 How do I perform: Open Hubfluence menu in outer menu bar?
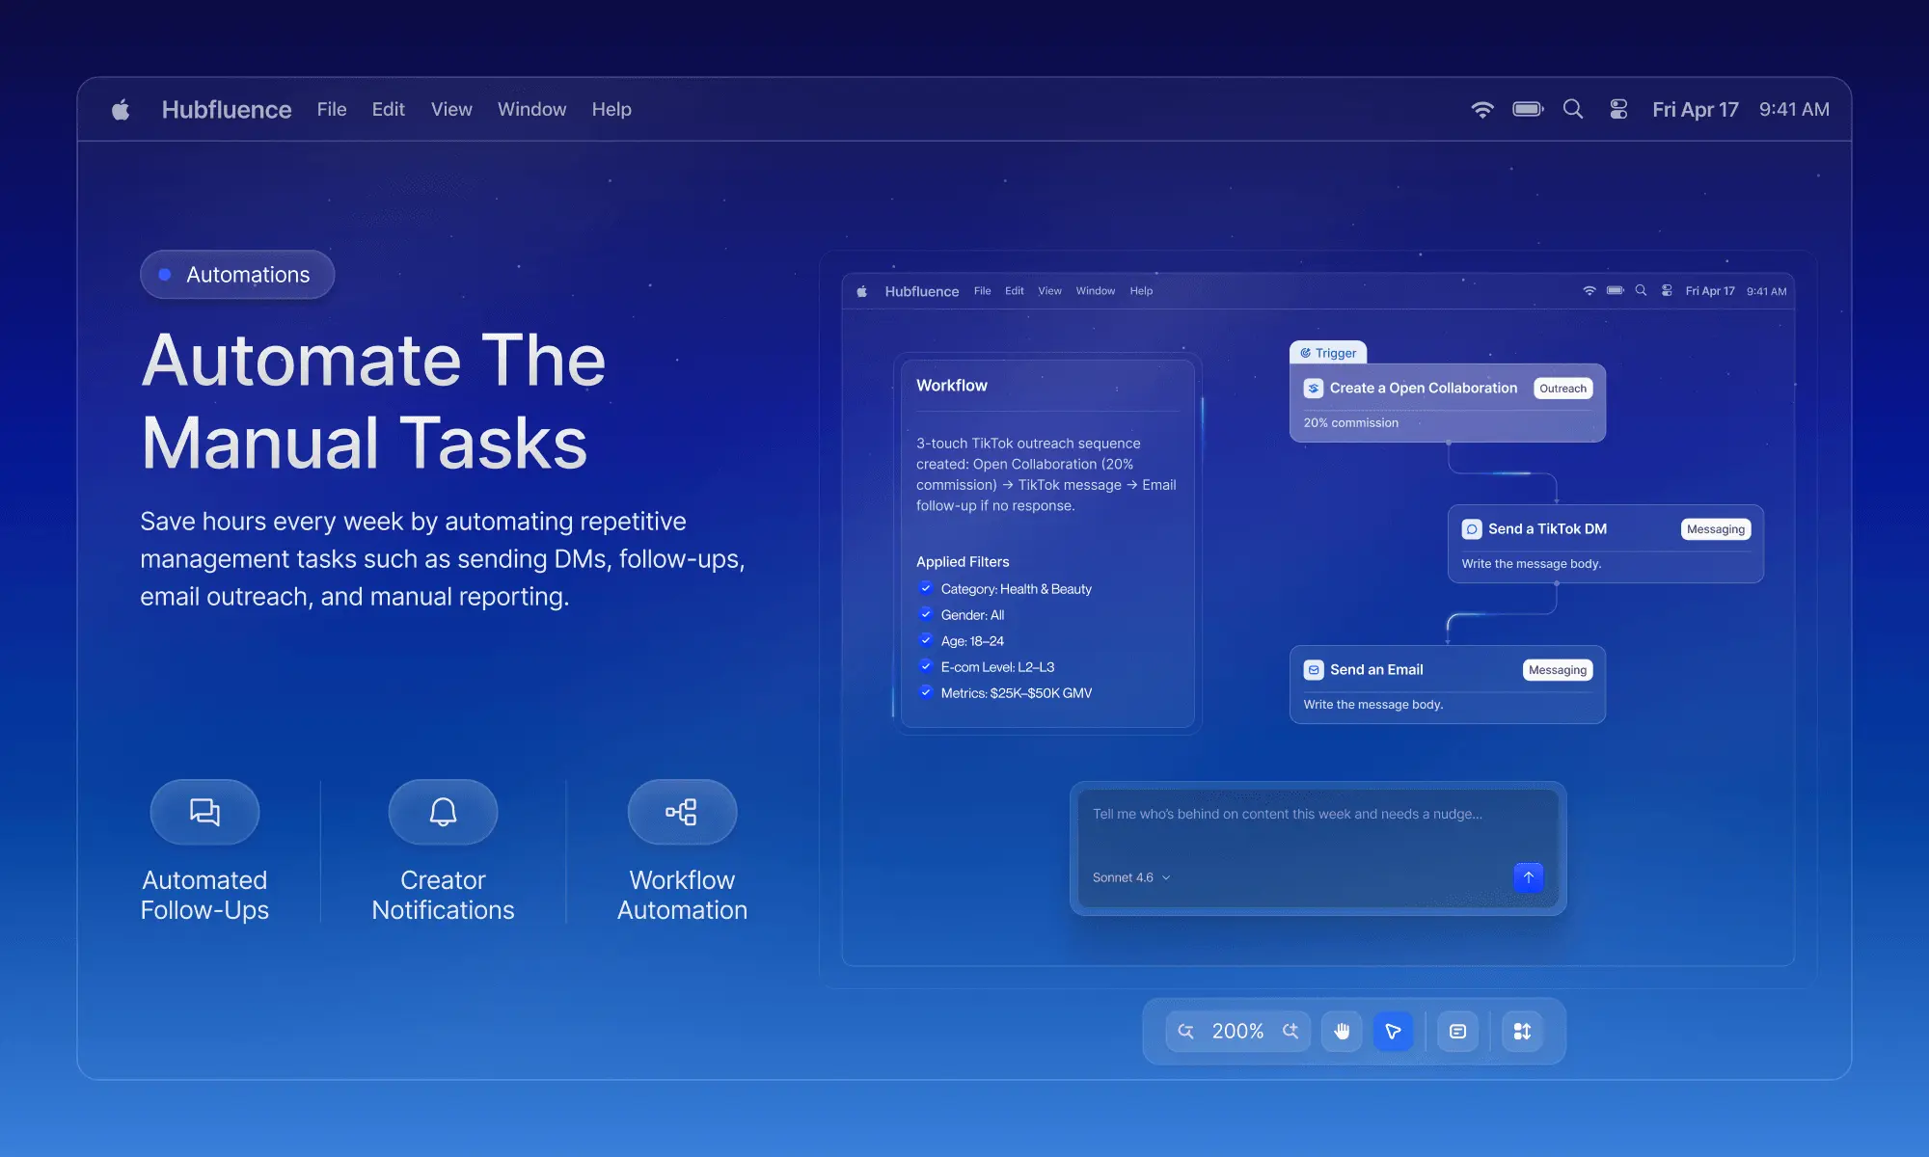coord(227,110)
